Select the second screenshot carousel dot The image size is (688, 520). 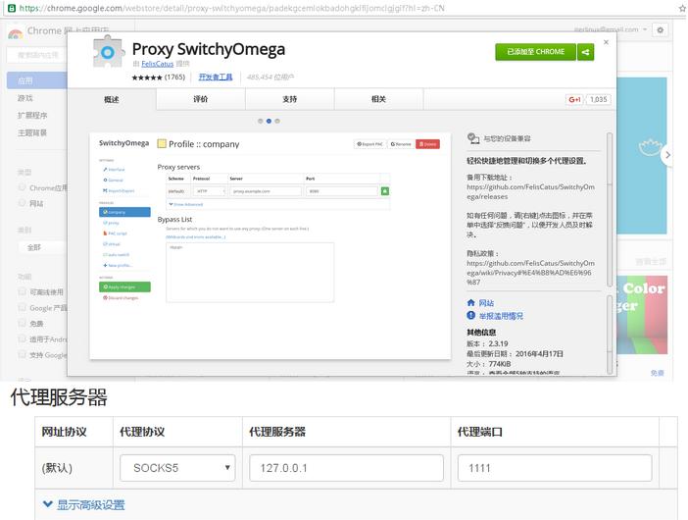[x=269, y=121]
